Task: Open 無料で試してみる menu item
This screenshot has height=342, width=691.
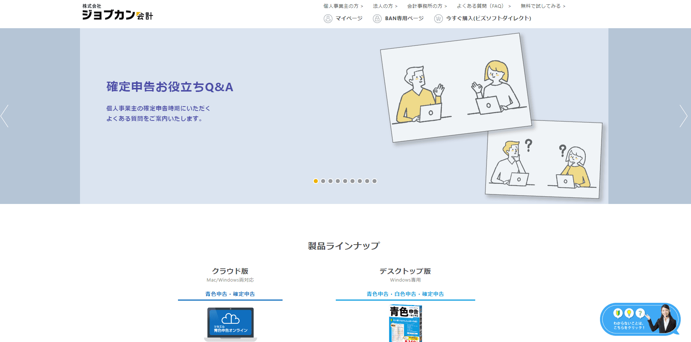Action: pos(543,6)
